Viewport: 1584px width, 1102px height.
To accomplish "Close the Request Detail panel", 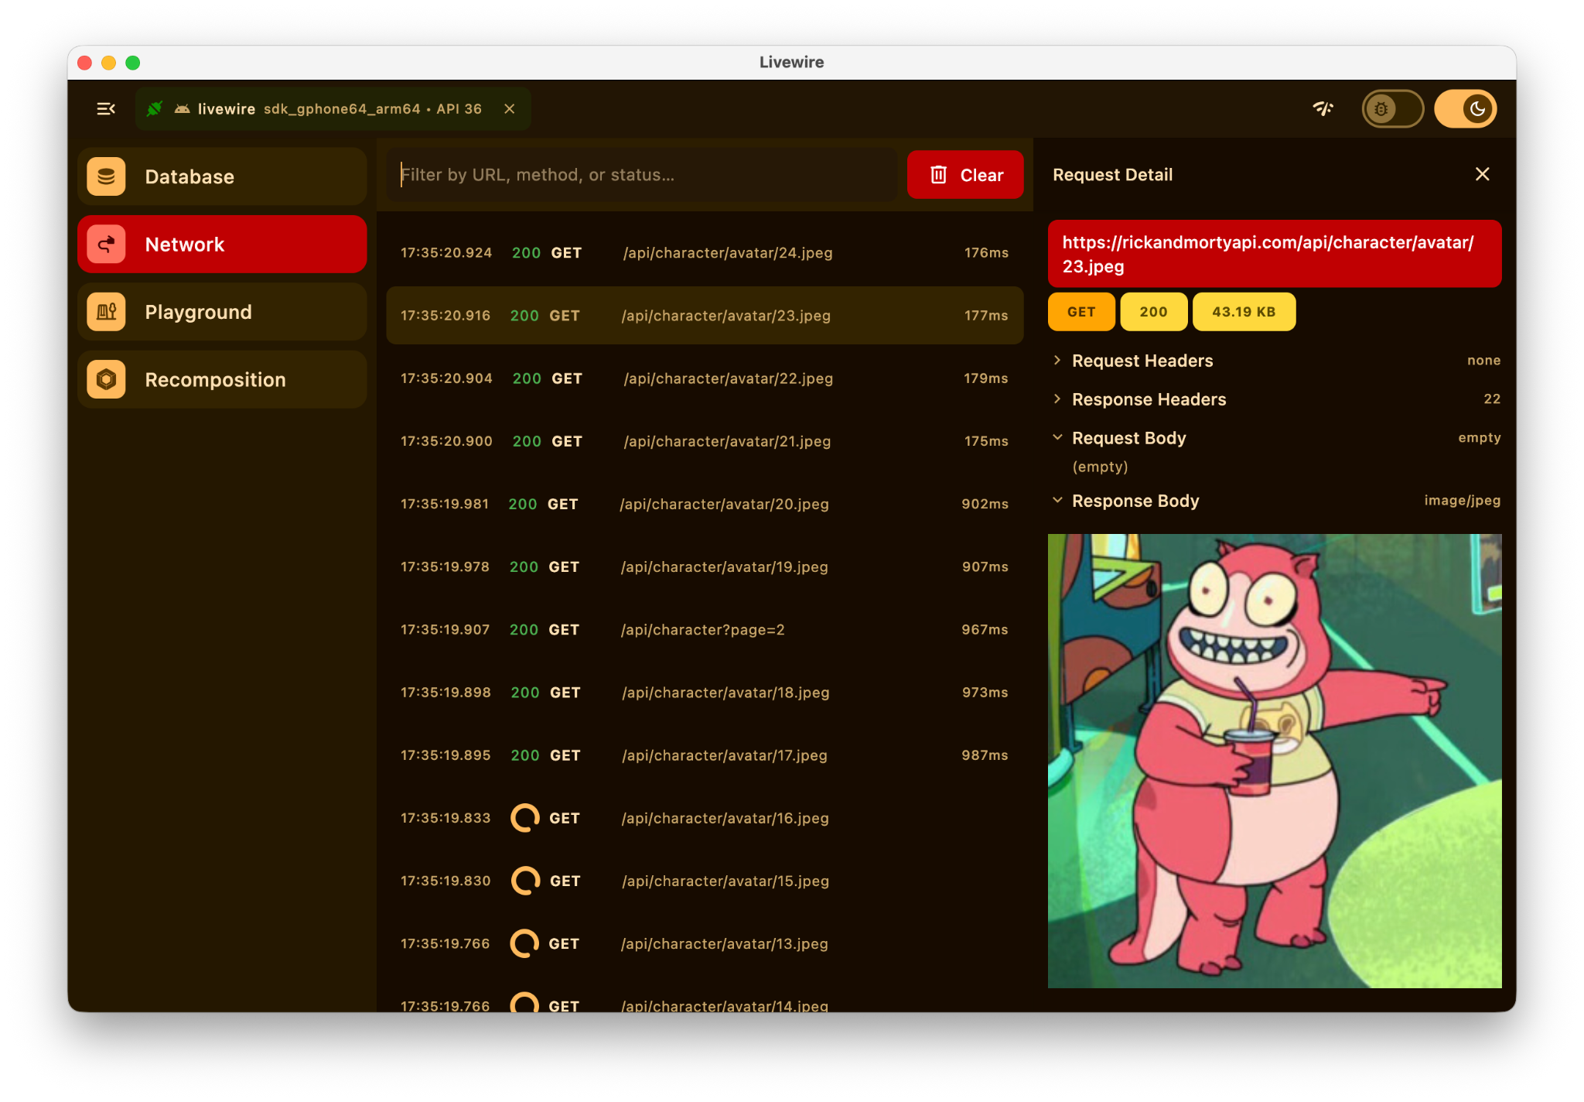I will coord(1482,174).
